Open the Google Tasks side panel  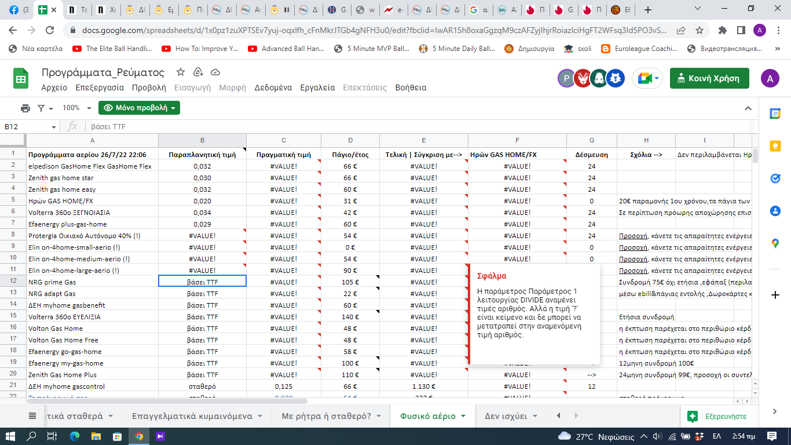[775, 178]
